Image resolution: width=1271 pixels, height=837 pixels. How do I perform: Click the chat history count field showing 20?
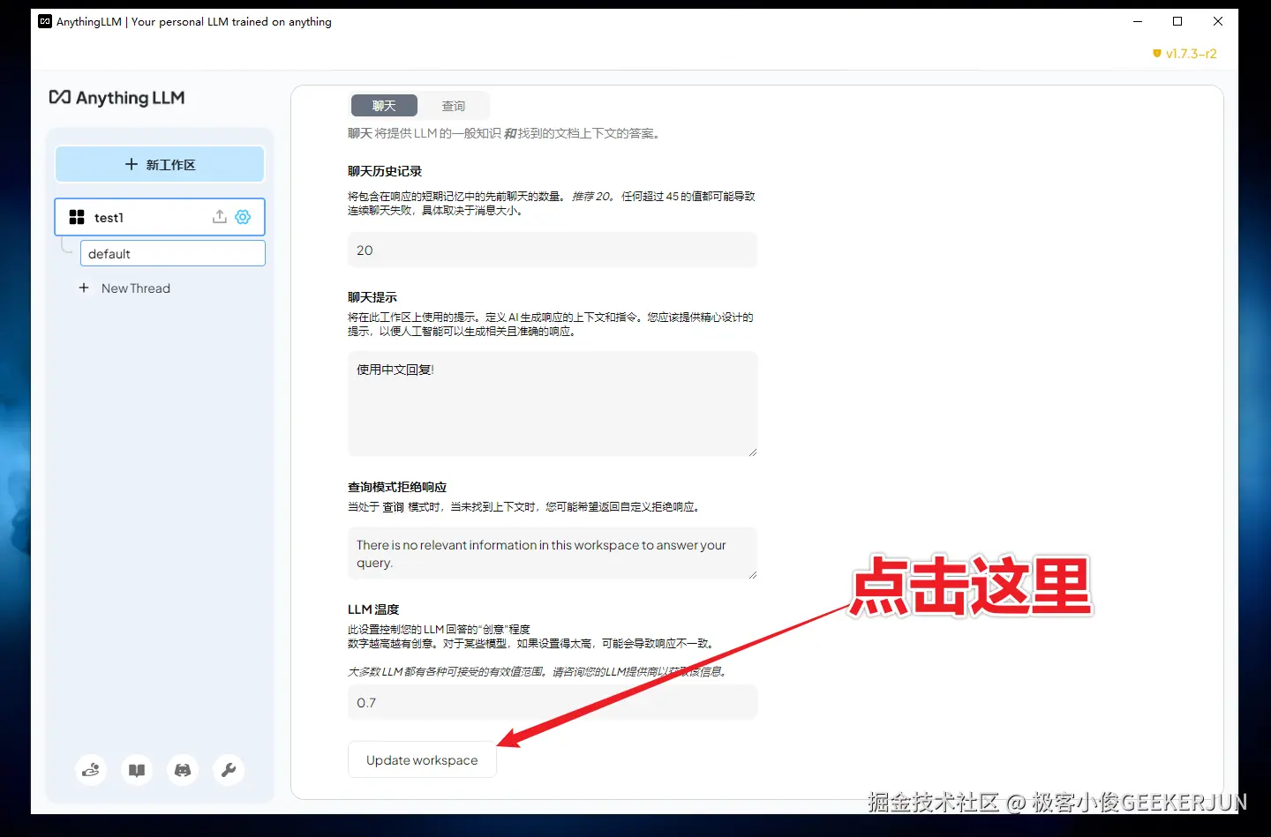553,250
